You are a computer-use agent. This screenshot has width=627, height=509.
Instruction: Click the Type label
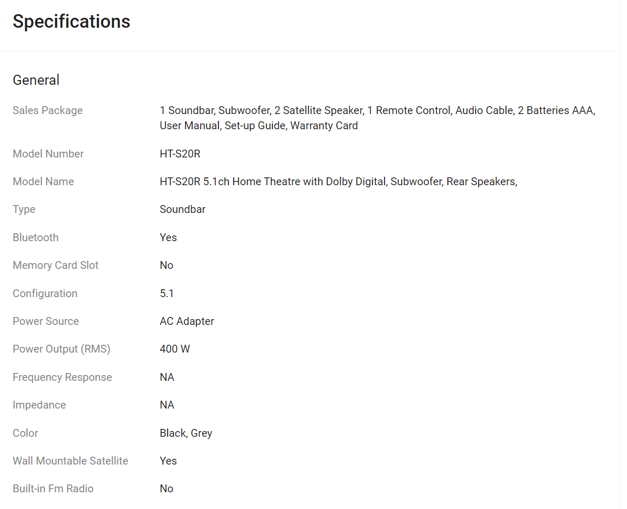point(24,210)
